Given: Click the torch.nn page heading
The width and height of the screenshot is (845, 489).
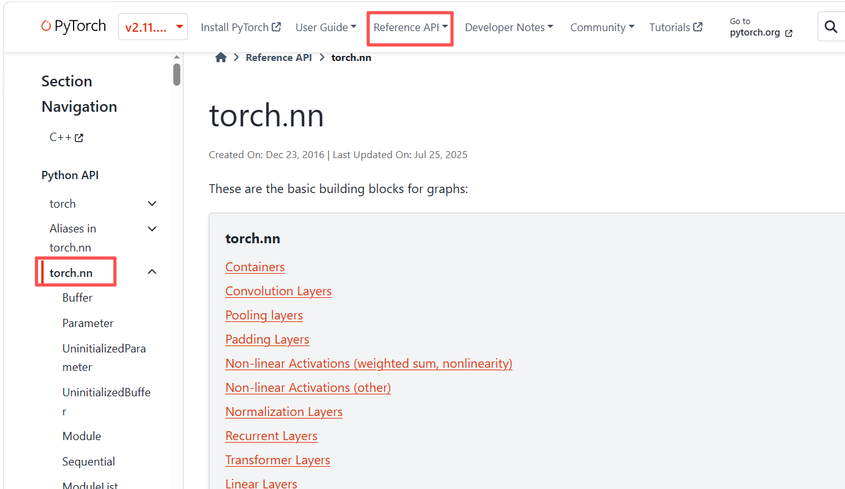Looking at the screenshot, I should click(267, 116).
